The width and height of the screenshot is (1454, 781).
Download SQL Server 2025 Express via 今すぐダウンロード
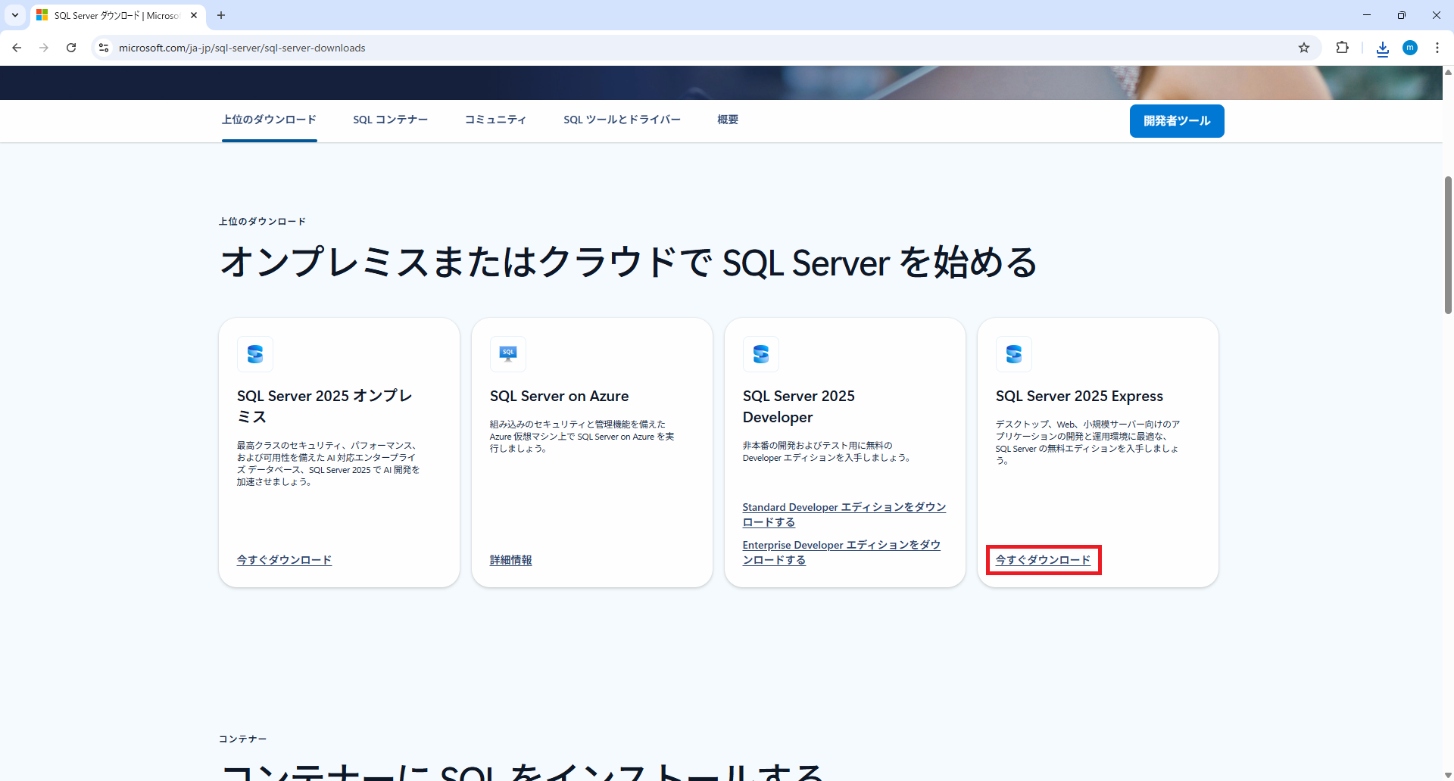tap(1043, 560)
